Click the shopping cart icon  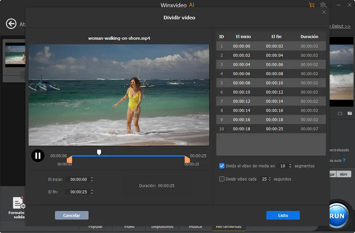coord(312,5)
